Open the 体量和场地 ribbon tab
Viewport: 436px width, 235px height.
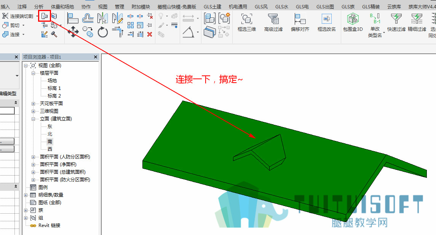[62, 7]
